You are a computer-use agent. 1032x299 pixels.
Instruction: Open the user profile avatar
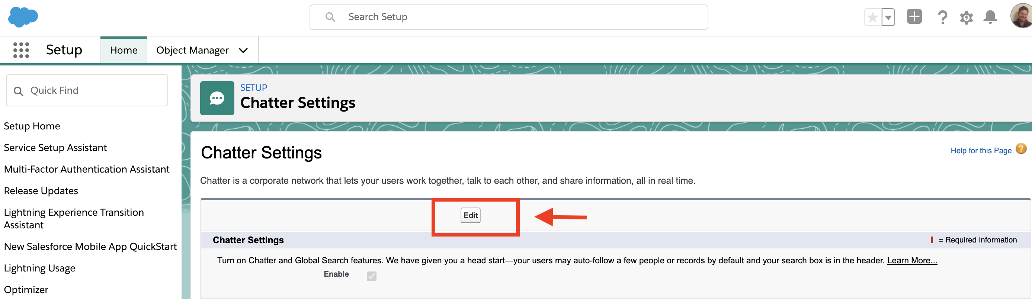point(1022,16)
